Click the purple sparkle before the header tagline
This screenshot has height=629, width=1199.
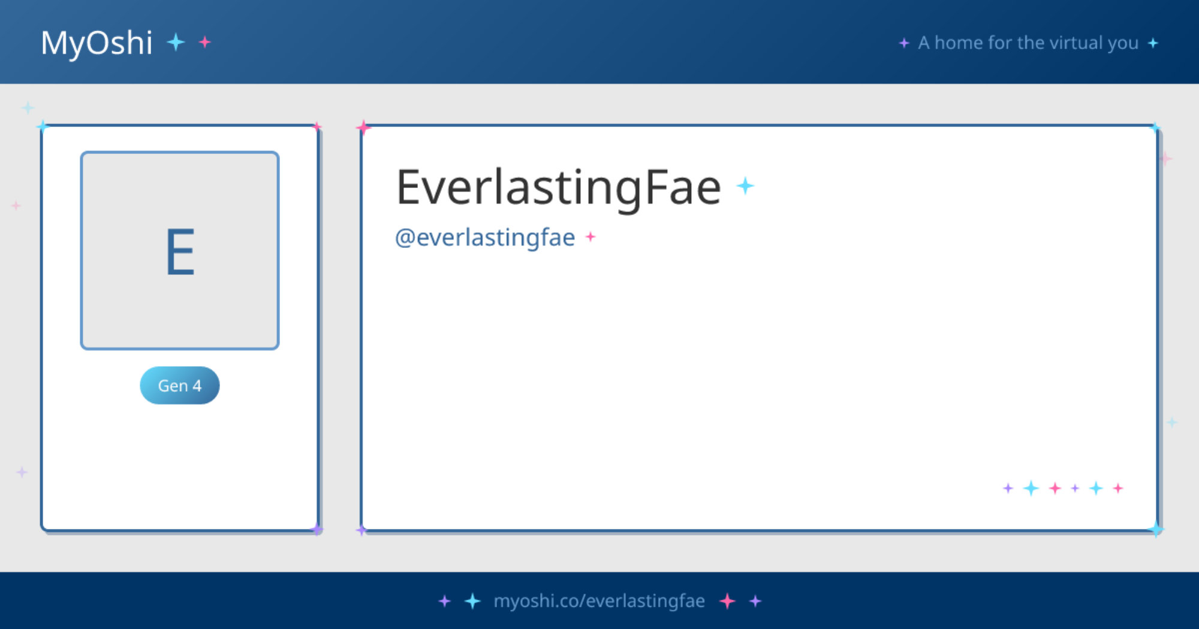904,43
